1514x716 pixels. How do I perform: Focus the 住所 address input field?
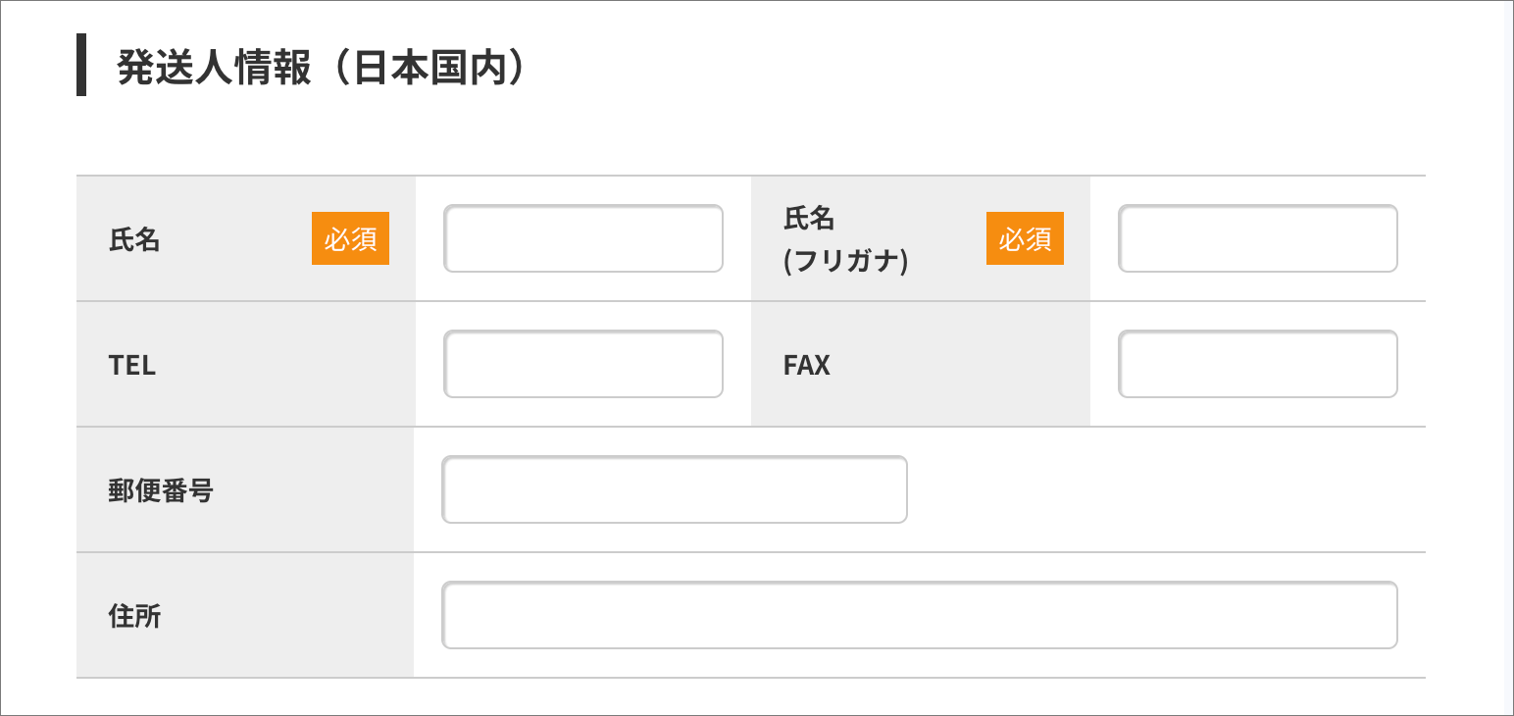pos(919,615)
